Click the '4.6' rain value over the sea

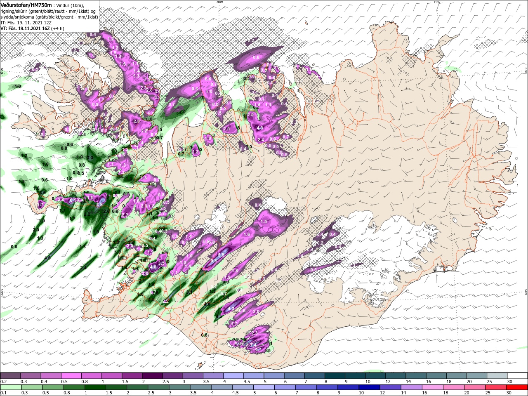coord(47,258)
